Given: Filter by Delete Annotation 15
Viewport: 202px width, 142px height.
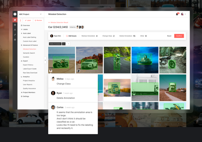Looking at the screenshot, I should point(127,36).
